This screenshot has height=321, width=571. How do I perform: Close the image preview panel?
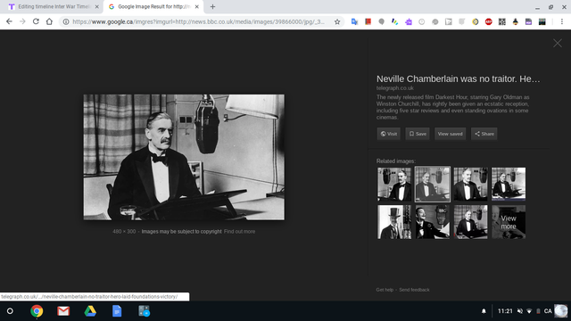tap(557, 44)
